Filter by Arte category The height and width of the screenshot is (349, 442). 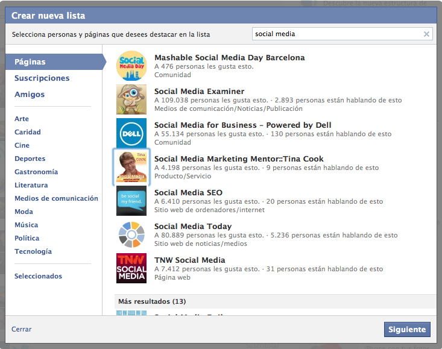coord(22,119)
